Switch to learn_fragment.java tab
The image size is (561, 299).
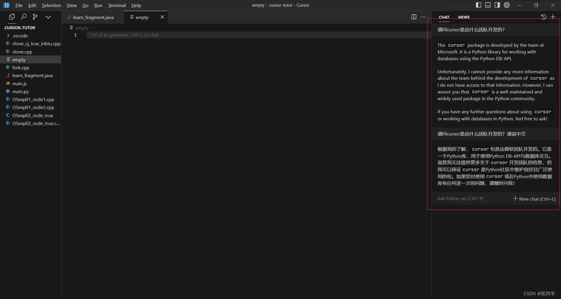(x=93, y=17)
